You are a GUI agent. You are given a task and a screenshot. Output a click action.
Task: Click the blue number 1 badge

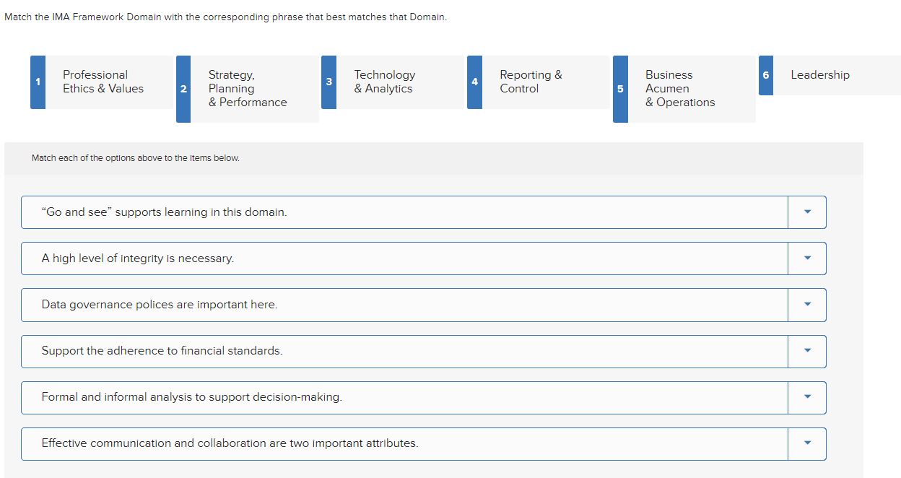(38, 82)
